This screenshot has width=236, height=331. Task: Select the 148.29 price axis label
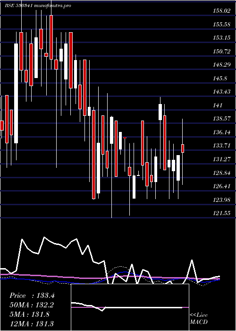coord(222,65)
